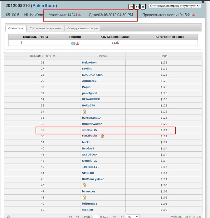Switch to Статистика по времени tab
The width and height of the screenshot is (210, 218).
click(45, 28)
